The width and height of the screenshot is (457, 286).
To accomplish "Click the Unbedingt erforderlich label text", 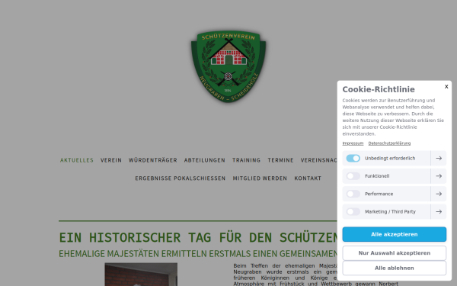I will click(390, 158).
